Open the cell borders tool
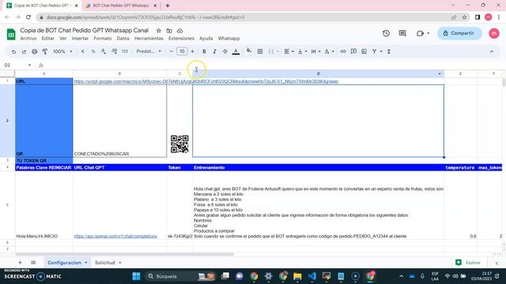This screenshot has height=284, width=506. (260, 51)
